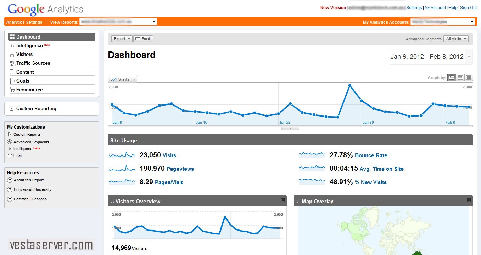Click the Custom Reports icon under My Customizations
The image size is (481, 255).
(10, 134)
